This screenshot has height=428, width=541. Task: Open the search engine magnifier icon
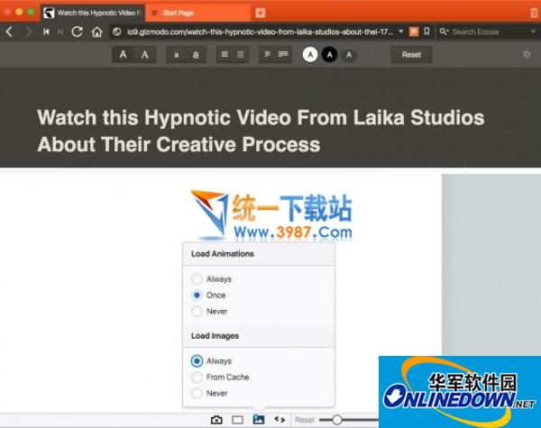point(444,32)
